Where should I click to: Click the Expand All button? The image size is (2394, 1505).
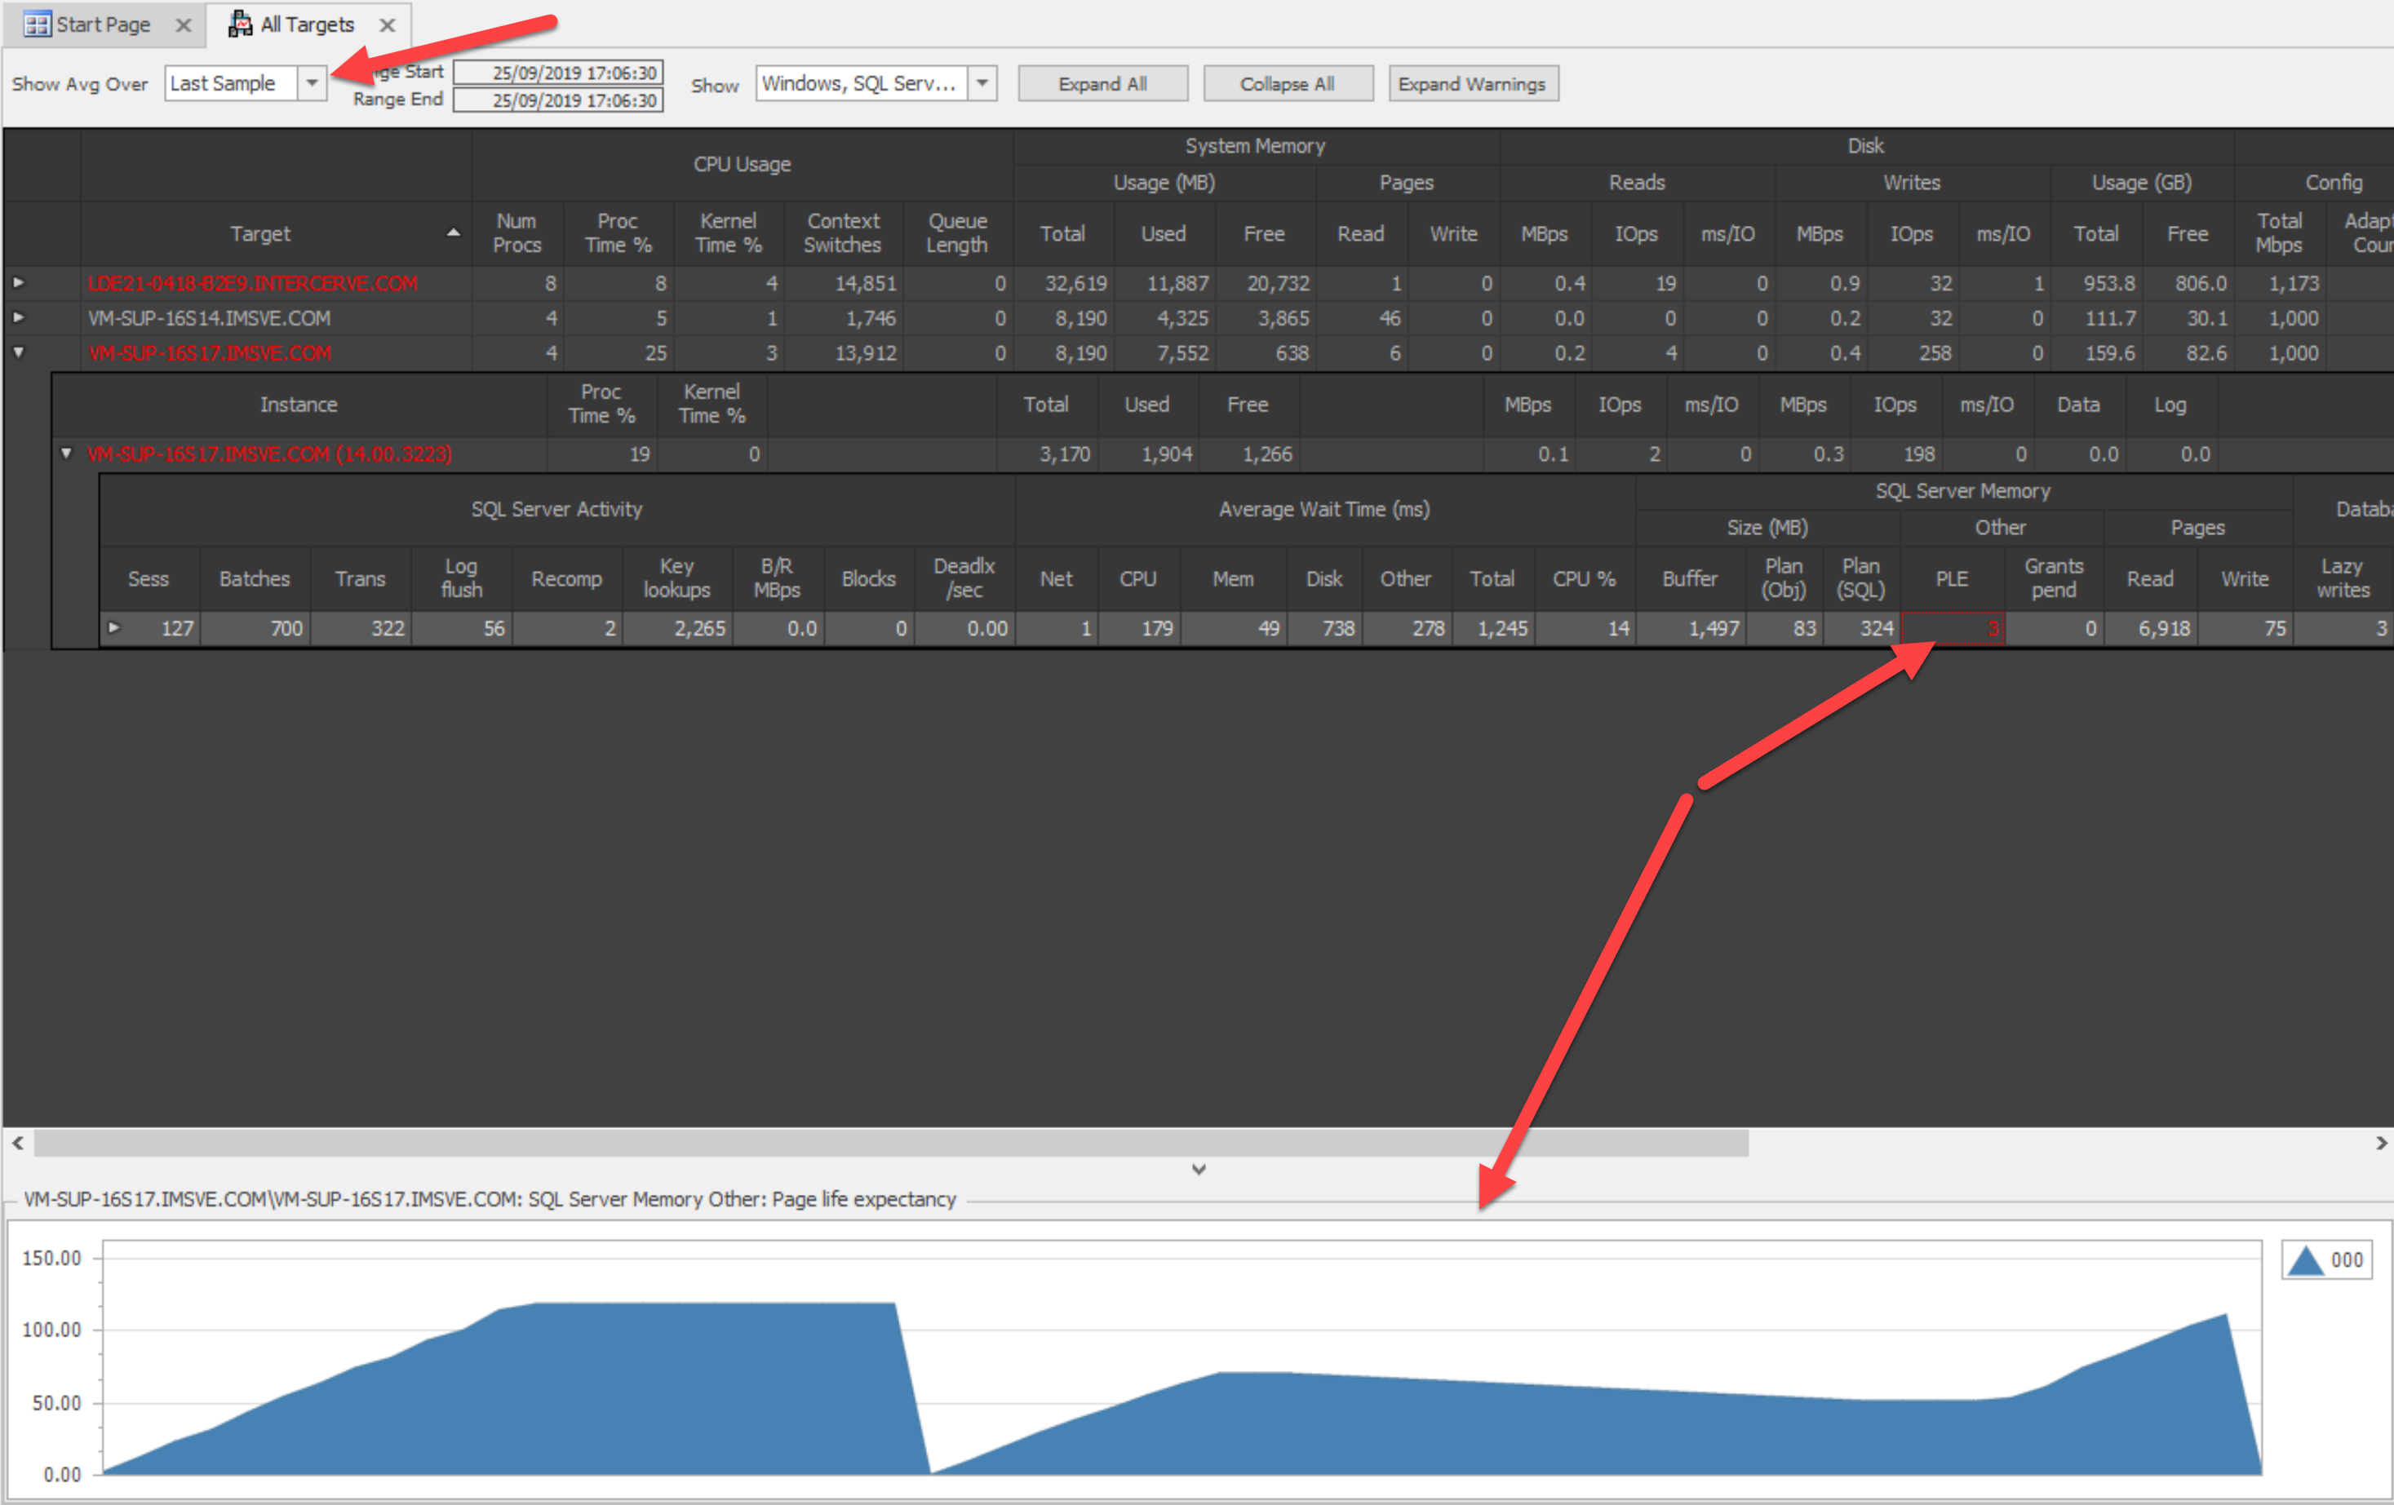click(x=1102, y=85)
